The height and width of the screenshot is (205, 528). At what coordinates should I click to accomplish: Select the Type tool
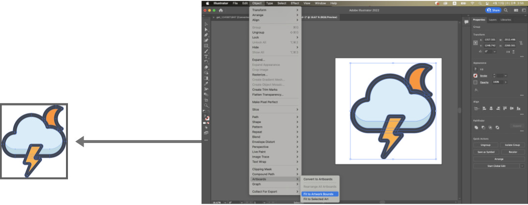coord(206,56)
